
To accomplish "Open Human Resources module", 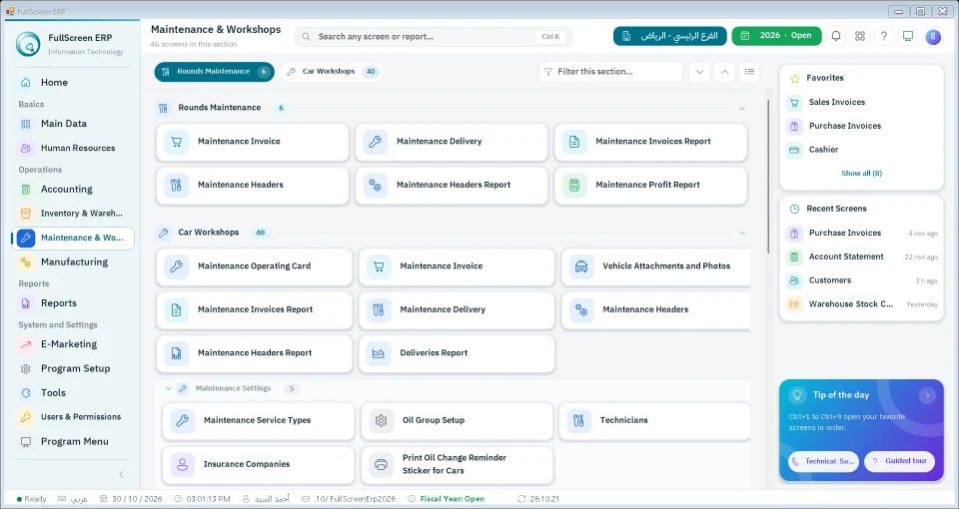I will click(72, 148).
